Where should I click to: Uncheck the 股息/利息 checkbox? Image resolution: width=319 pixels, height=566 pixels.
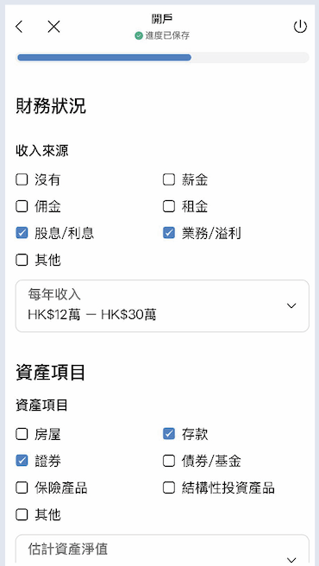tap(22, 233)
